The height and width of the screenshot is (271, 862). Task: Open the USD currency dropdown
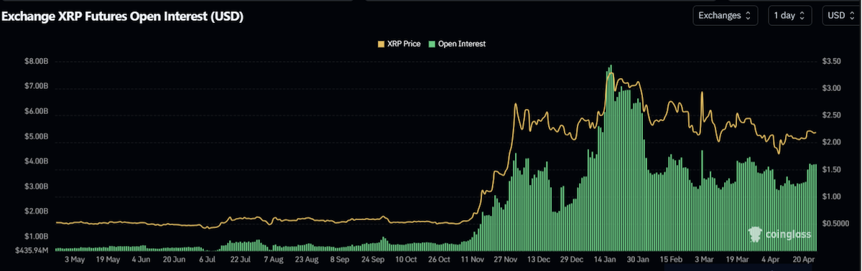point(842,15)
